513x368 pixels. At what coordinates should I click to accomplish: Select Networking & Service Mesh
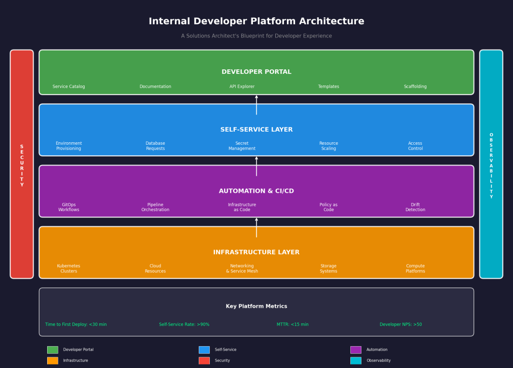pos(242,268)
